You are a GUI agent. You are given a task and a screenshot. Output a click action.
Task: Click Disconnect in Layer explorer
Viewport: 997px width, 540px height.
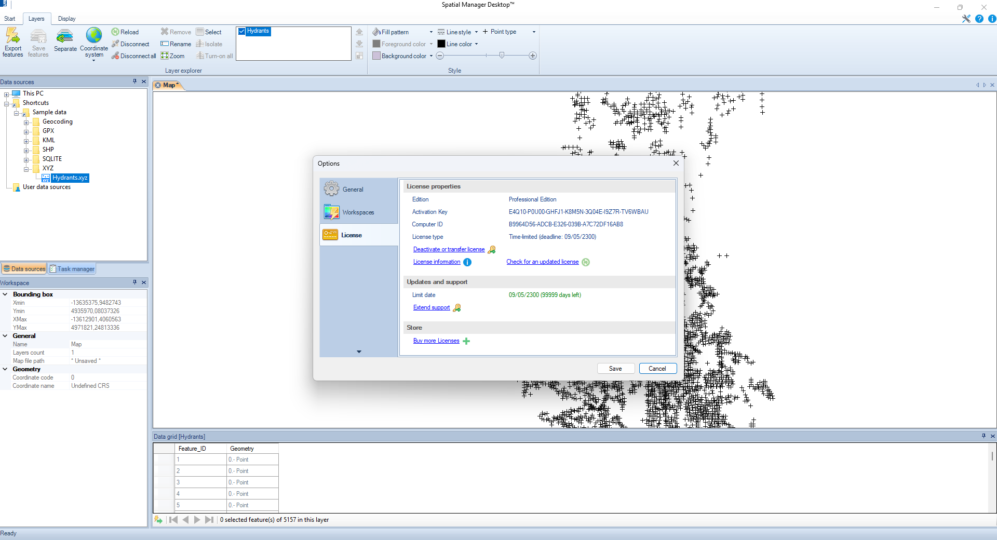click(130, 44)
